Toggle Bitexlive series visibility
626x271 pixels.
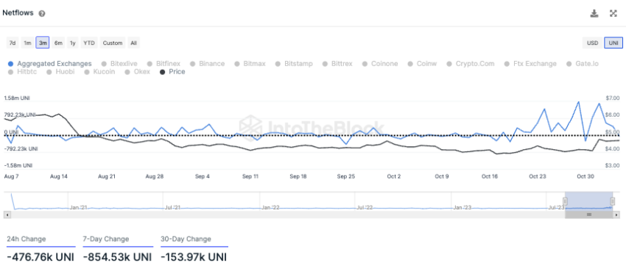point(119,64)
